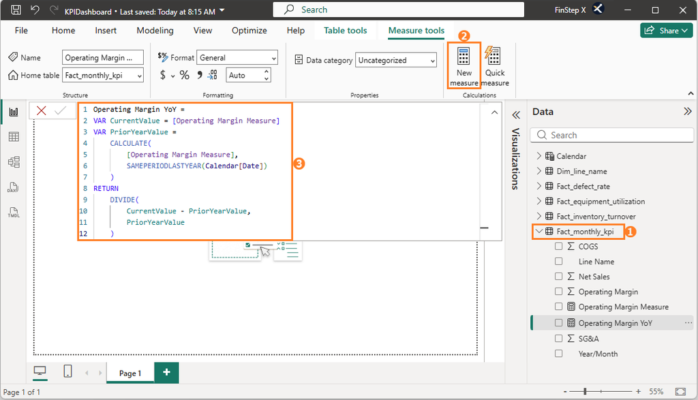
Task: Click the Save icon in title bar
Action: pyautogui.click(x=16, y=10)
